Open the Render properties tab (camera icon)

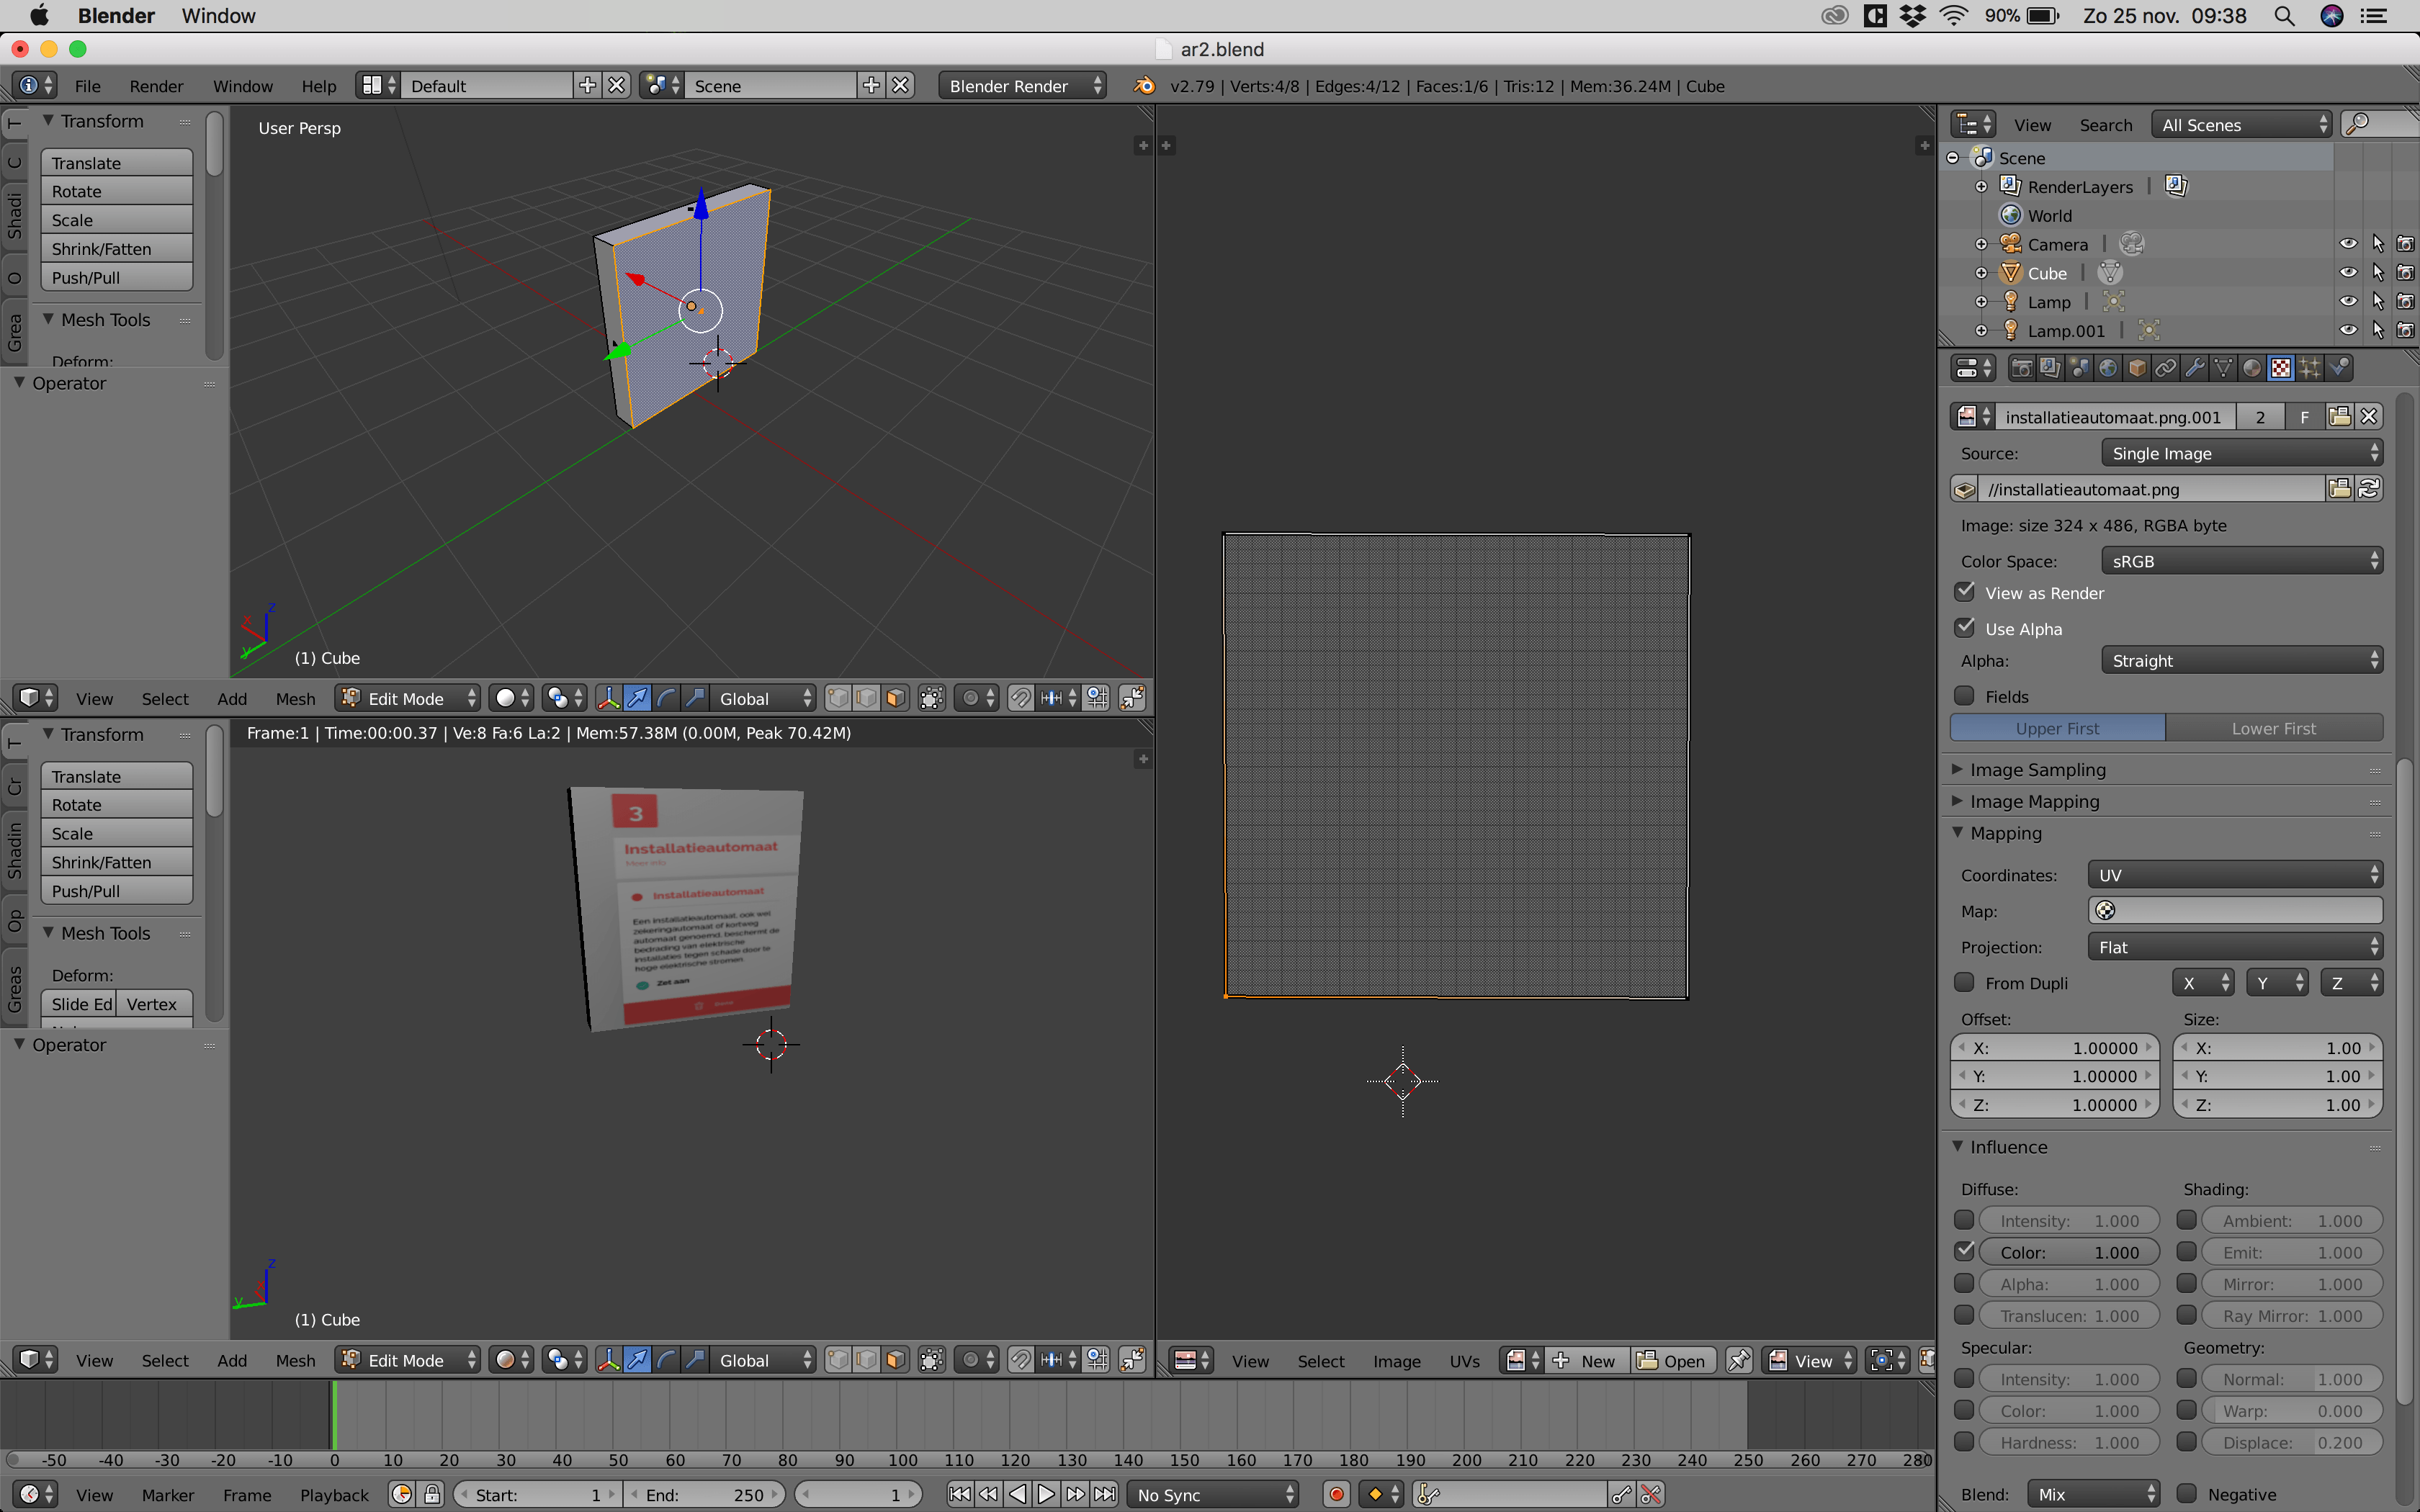coord(2023,367)
